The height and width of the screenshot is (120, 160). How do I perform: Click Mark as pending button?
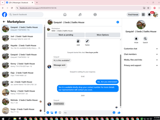(66, 35)
